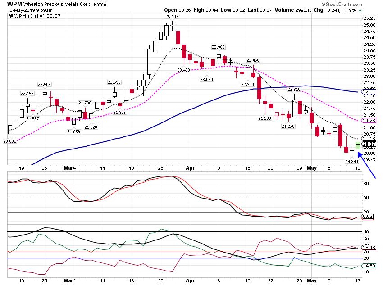
Task: Click the magenta 21.28 moving average tag
Action: pos(369,121)
